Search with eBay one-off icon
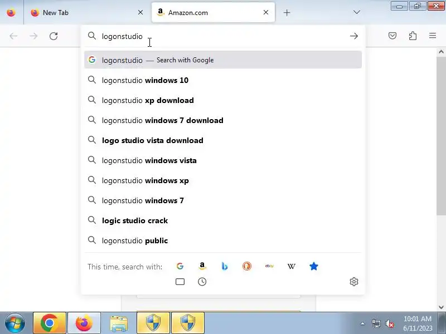446x334 pixels. pos(269,267)
